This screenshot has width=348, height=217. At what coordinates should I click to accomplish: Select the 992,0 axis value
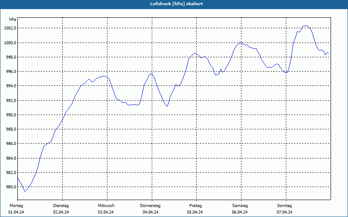pos(11,101)
